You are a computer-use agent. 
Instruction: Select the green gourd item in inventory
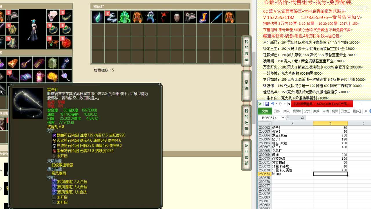[x=124, y=17]
